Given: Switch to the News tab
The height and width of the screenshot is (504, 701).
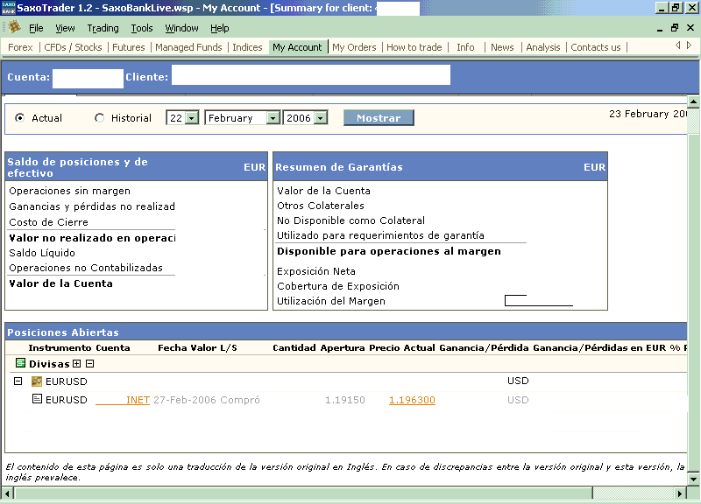Looking at the screenshot, I should coord(502,47).
